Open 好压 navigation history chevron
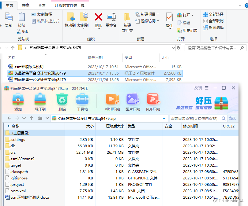 [24, 118]
